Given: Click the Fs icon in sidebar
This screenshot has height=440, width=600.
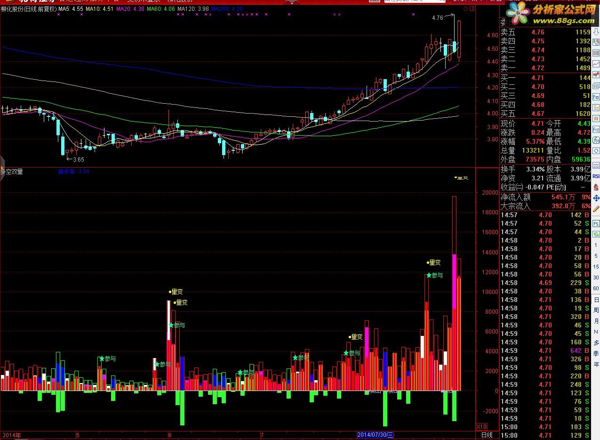Looking at the screenshot, I should pos(596,224).
